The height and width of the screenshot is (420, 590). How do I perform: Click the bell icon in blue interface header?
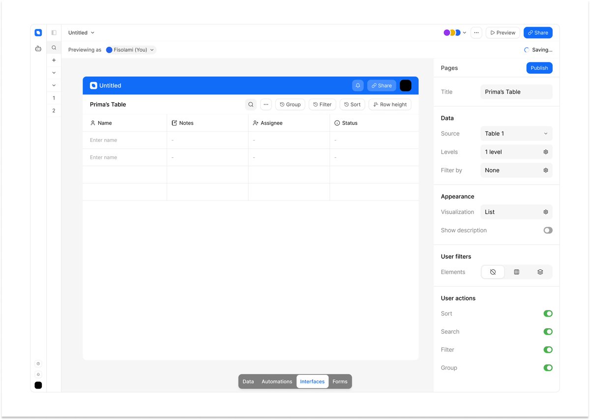[358, 85]
